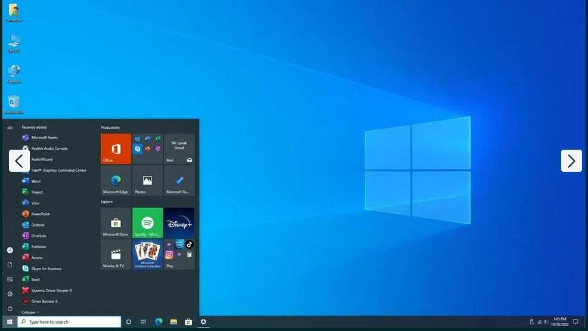
Task: Open the Skype icon in the Office apps folder tile
Action: [x=138, y=149]
